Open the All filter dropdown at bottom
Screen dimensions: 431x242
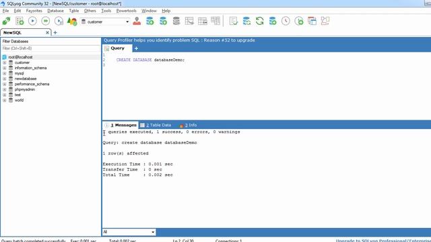[129, 232]
